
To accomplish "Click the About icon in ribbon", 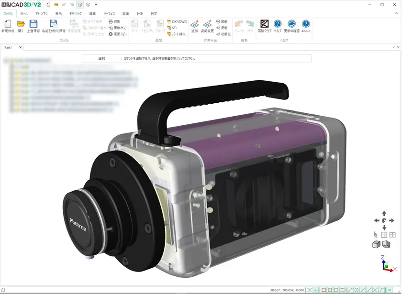I will pos(306,24).
